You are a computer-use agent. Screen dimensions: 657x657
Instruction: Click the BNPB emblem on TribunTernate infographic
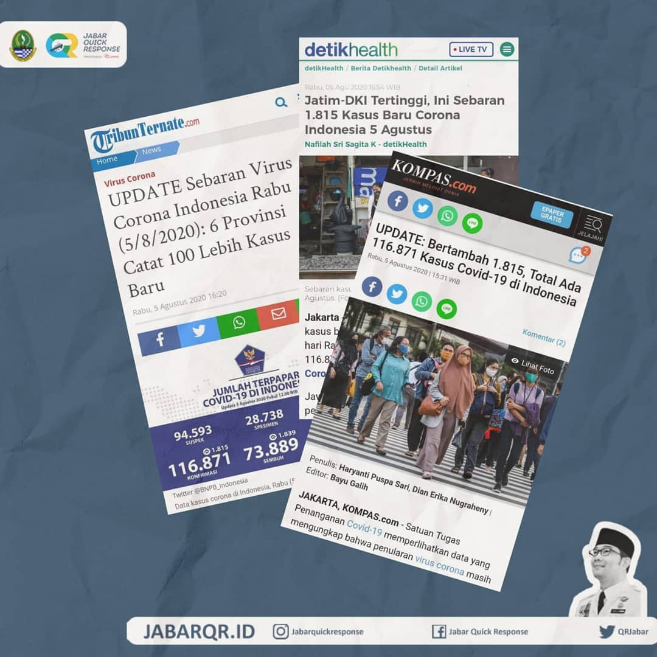250,360
